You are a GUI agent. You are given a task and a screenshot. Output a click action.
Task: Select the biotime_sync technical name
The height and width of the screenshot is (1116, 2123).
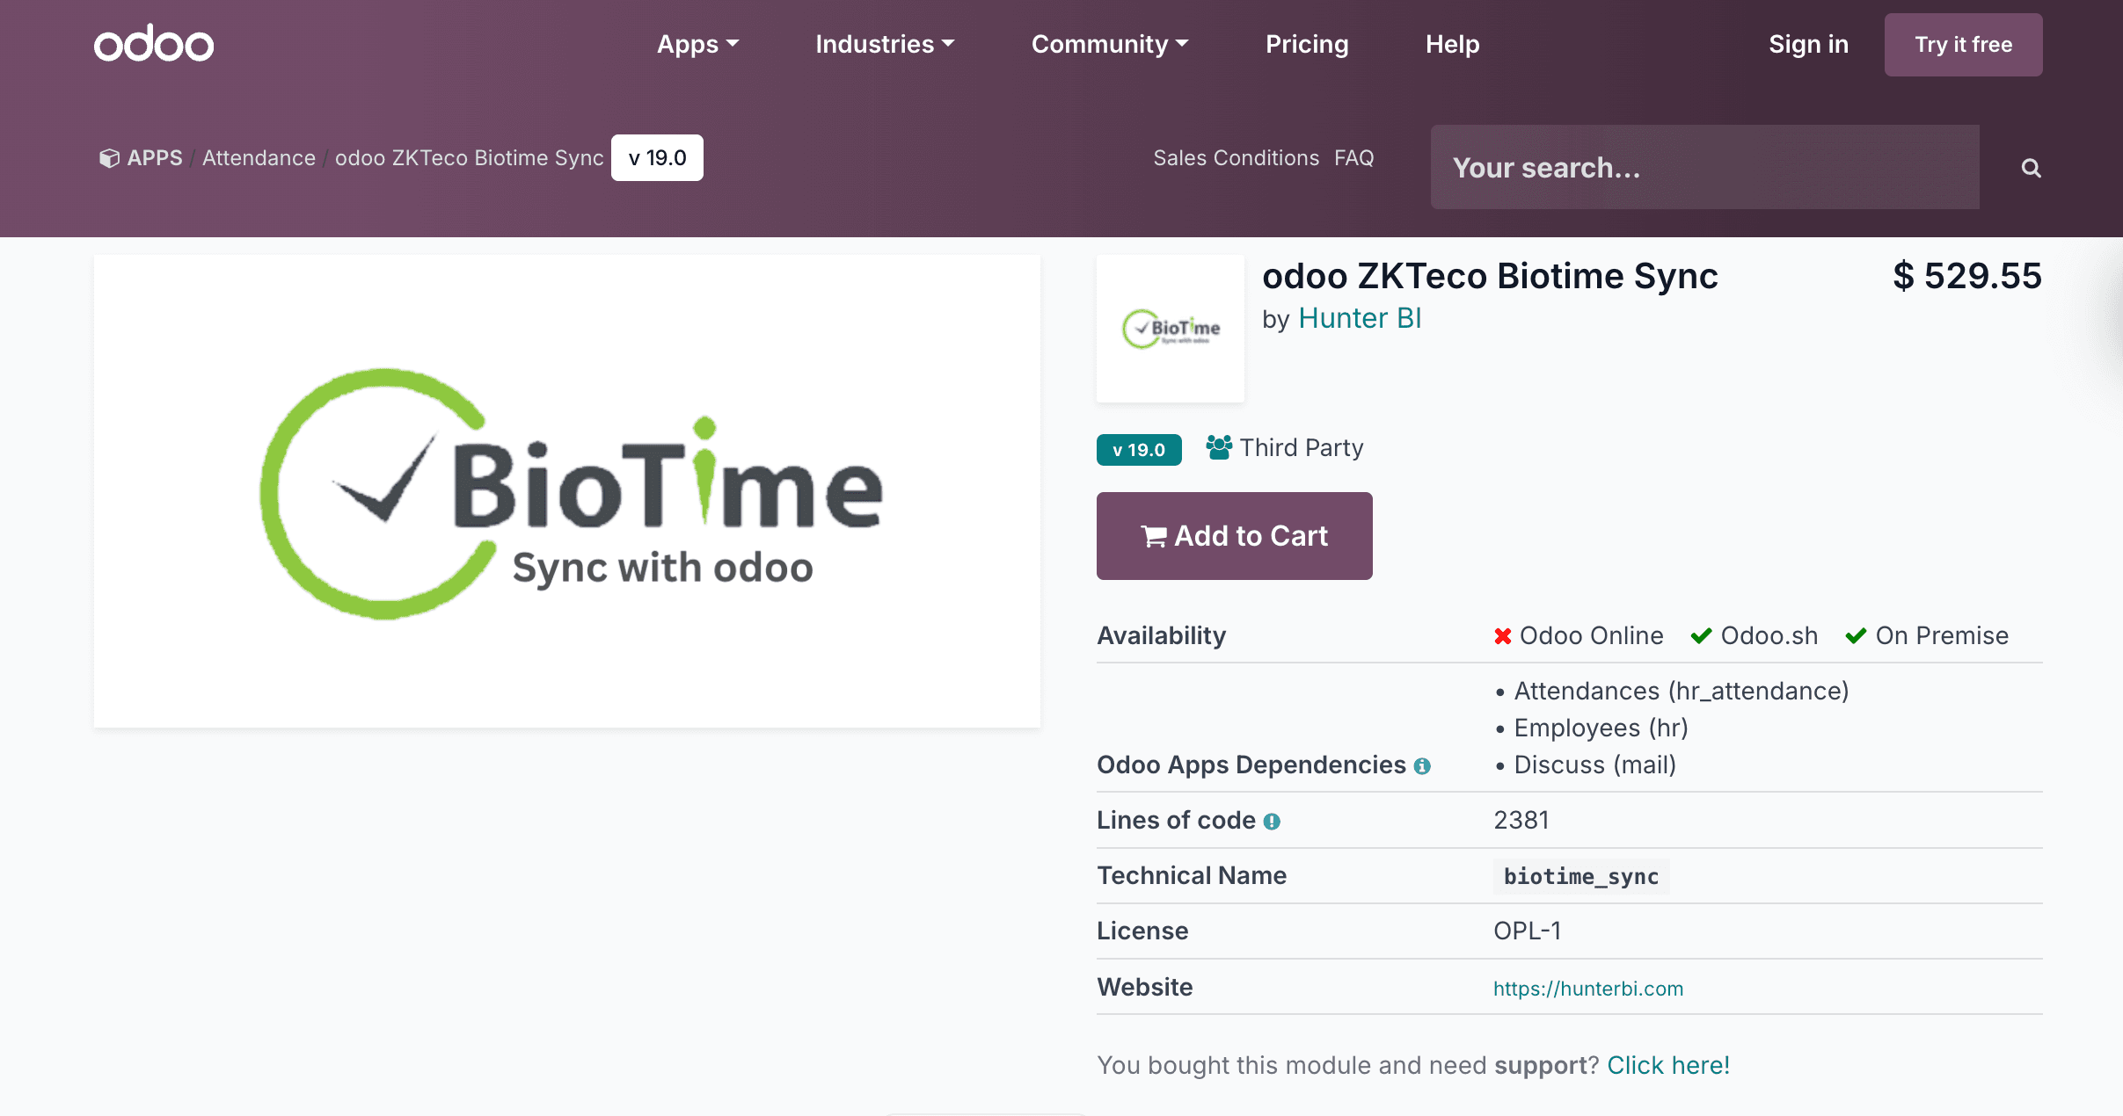pyautogui.click(x=1581, y=877)
